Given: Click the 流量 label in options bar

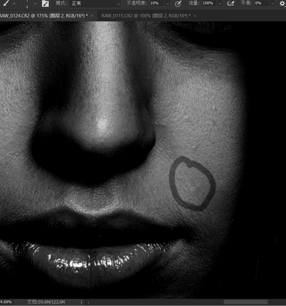Looking at the screenshot, I should coord(194,3).
